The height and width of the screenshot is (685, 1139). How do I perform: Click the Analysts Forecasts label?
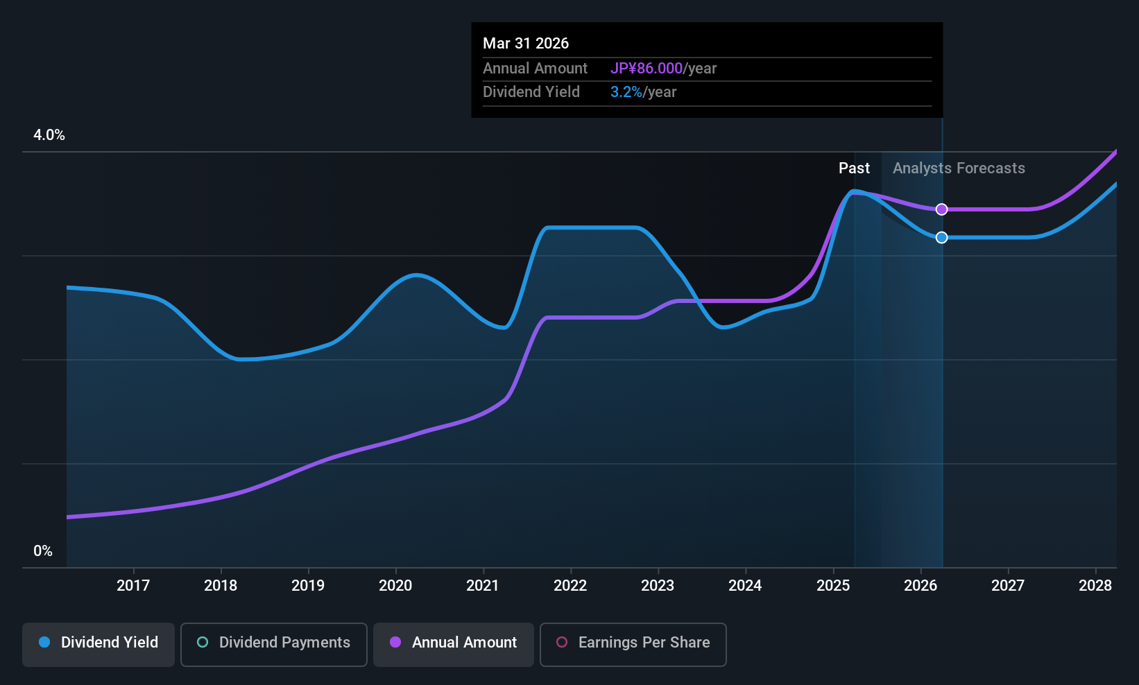(x=959, y=168)
